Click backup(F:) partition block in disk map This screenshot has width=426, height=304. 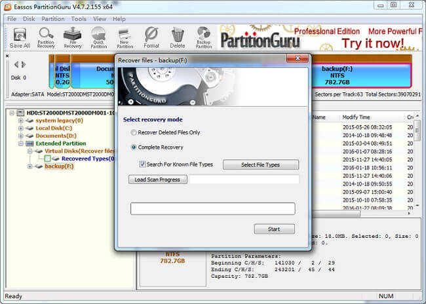click(x=361, y=75)
